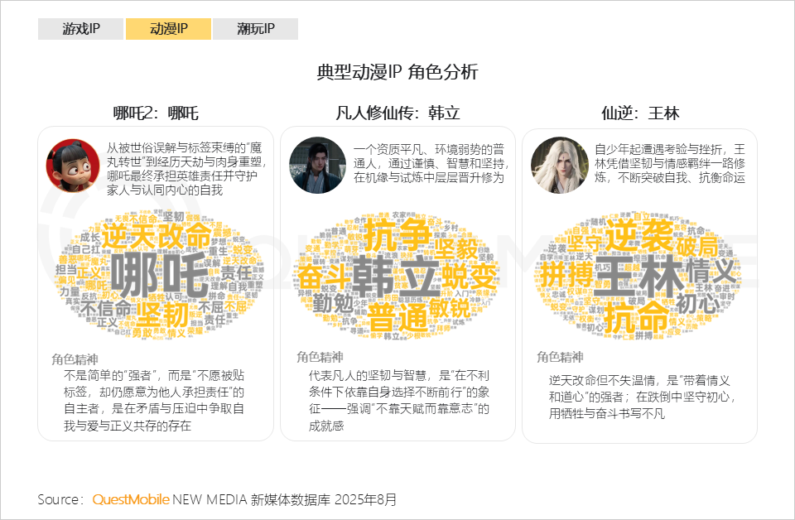The width and height of the screenshot is (795, 520).
Task: Open the QuestMobile source link
Action: click(131, 499)
